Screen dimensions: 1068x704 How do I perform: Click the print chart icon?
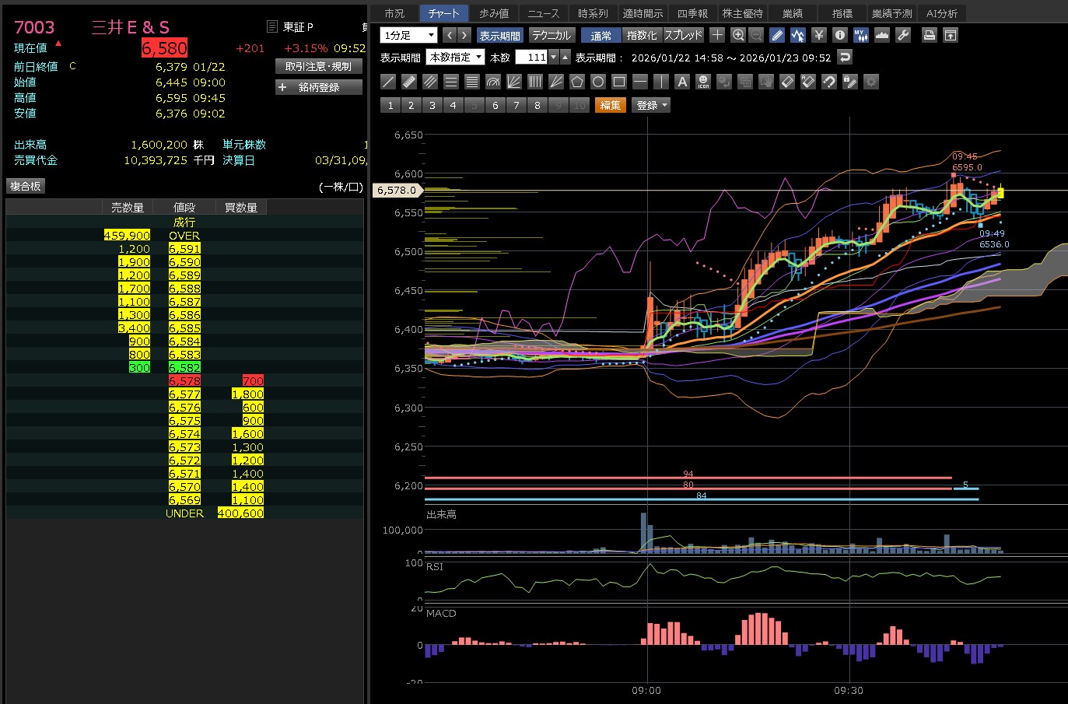coord(929,35)
